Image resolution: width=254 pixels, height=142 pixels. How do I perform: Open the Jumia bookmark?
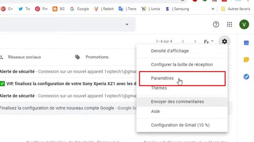click(x=150, y=9)
